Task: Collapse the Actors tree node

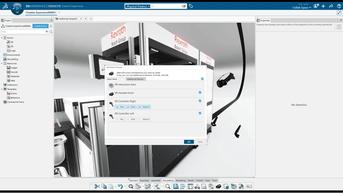Action: [x=2, y=38]
